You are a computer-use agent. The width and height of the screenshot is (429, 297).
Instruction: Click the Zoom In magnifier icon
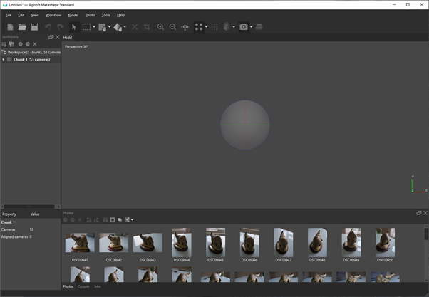click(x=160, y=27)
